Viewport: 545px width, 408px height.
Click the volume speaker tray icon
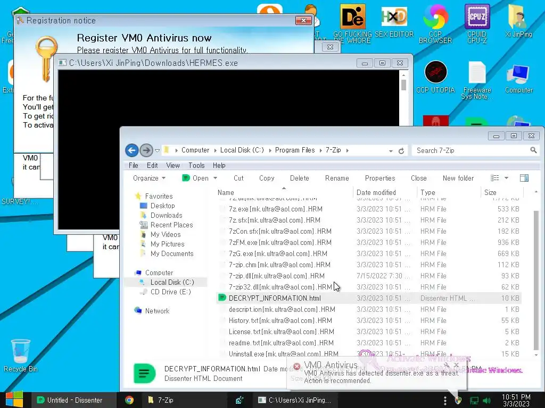click(x=487, y=401)
